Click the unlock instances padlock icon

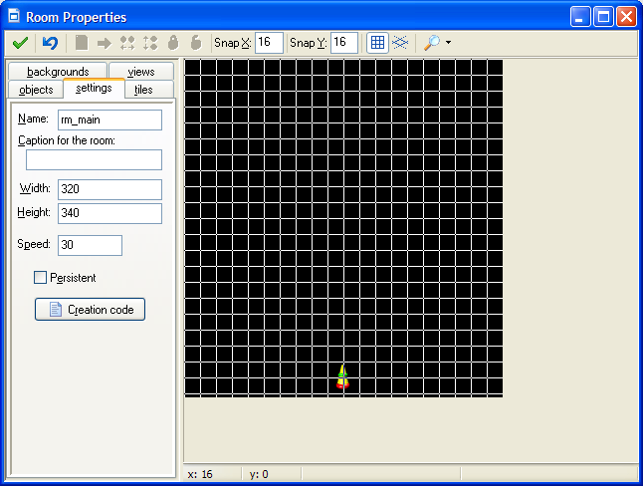196,43
